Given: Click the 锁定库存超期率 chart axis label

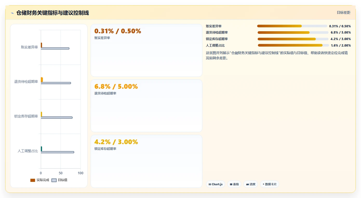Looking at the screenshot, I should 26,116.
